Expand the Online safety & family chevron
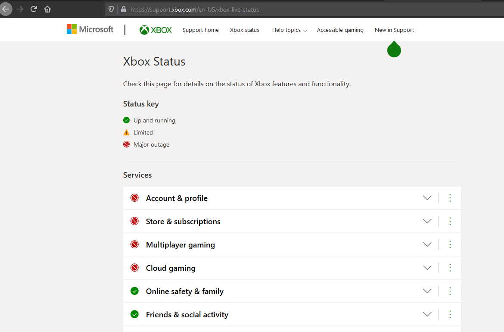 pos(427,291)
